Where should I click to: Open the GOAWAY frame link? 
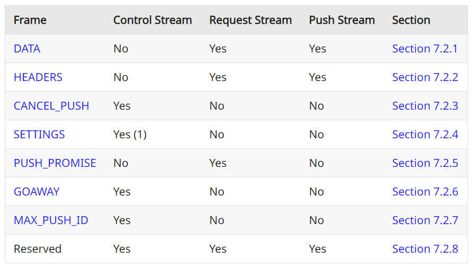[37, 192]
